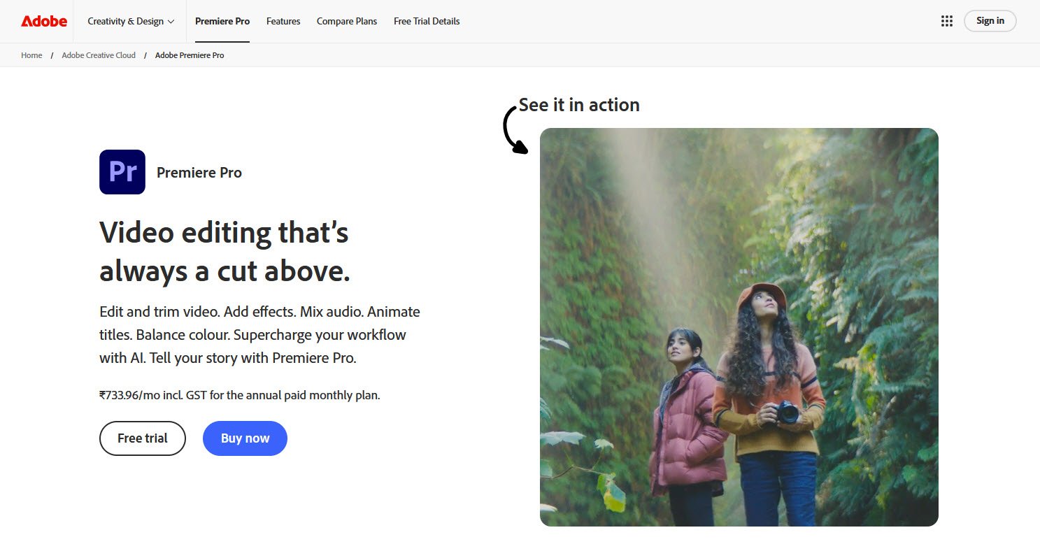The width and height of the screenshot is (1040, 551).
Task: Expand the Creativity & Design menu
Action: [x=131, y=21]
